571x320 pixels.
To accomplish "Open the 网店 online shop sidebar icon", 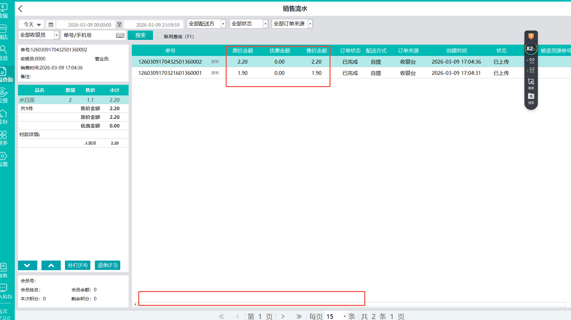I will [x=4, y=32].
